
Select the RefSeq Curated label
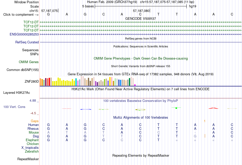[x=27, y=42]
